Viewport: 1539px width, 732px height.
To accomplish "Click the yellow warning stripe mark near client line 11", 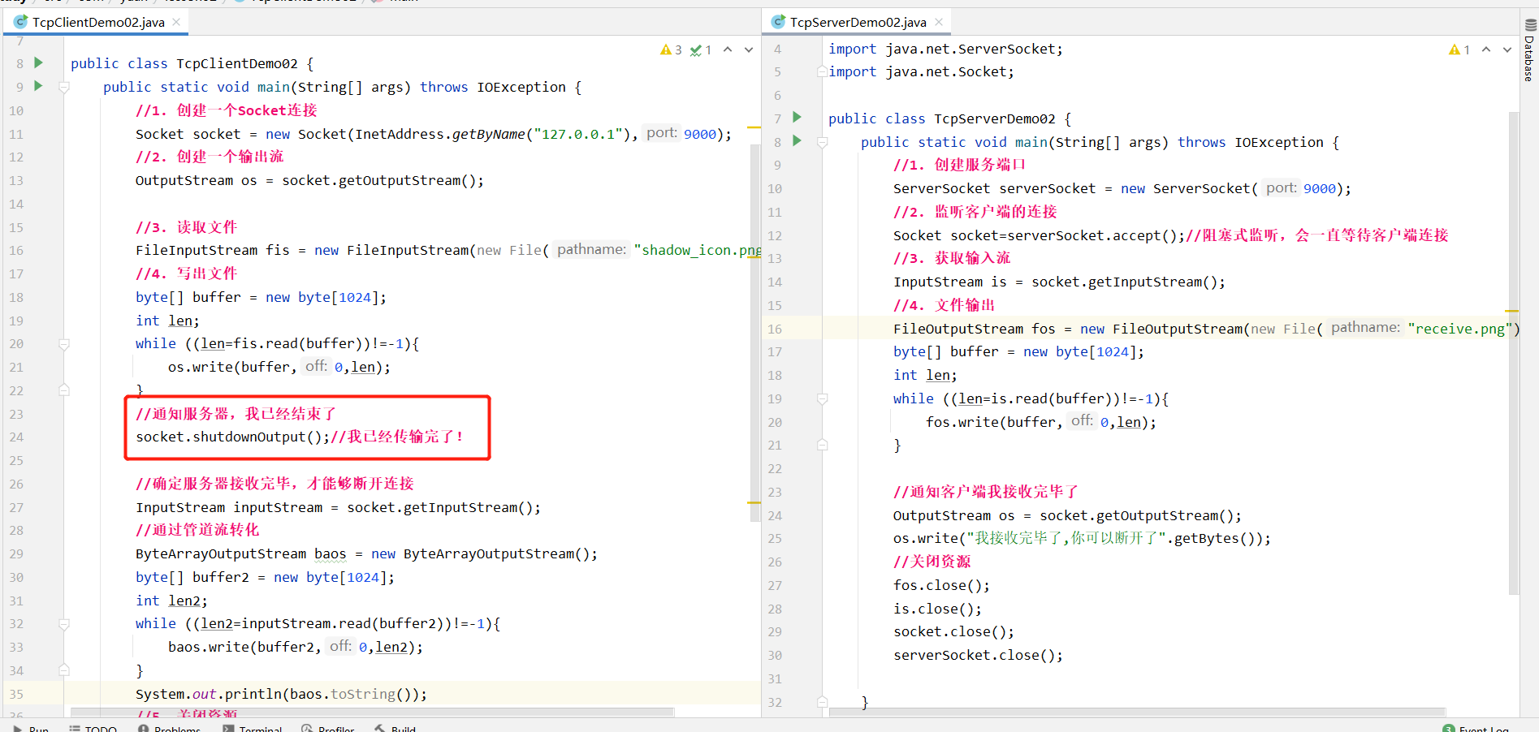I will (x=754, y=127).
